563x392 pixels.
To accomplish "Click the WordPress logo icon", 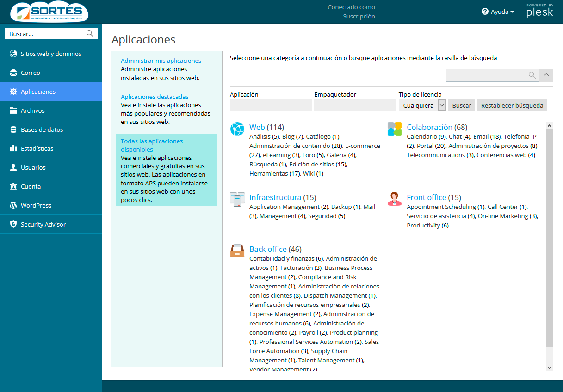I will 13,205.
